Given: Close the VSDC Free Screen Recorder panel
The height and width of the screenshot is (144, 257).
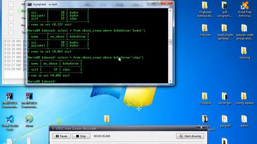Looking at the screenshot, I should 201,127.
